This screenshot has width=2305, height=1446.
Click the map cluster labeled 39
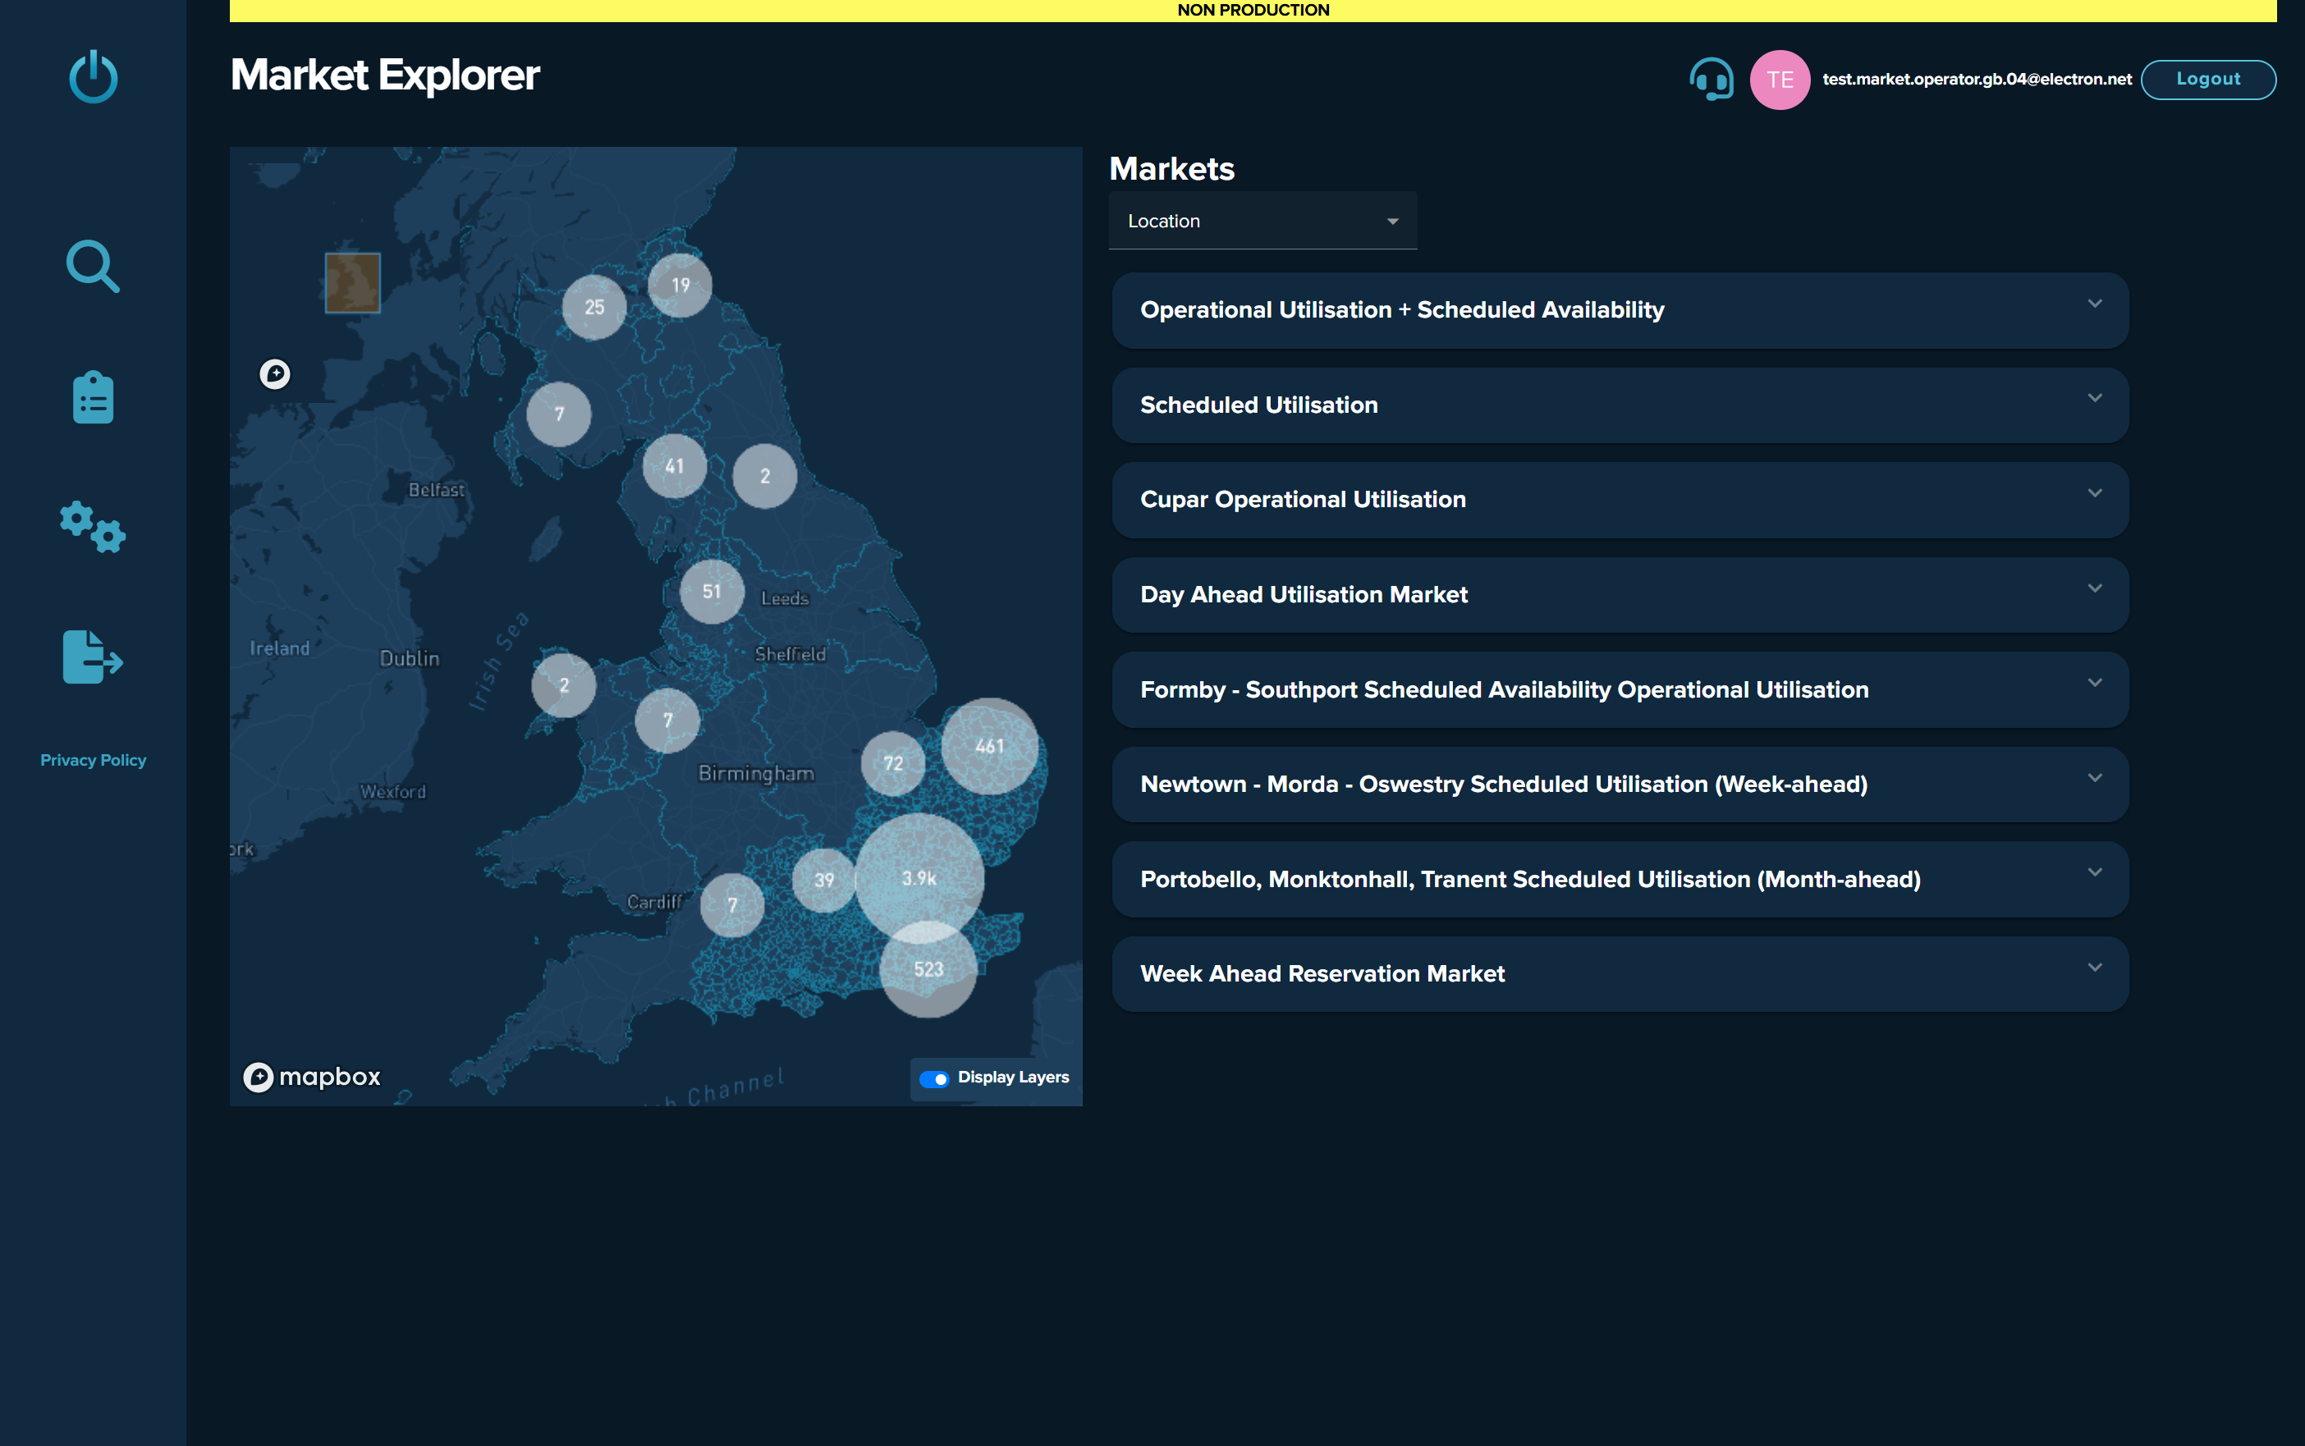pos(824,880)
